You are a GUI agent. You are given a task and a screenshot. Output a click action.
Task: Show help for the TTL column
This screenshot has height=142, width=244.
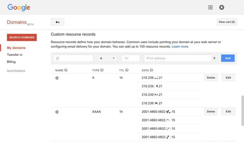[127, 70]
